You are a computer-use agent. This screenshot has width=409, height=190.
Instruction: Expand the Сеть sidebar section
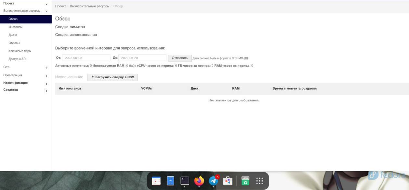point(25,67)
